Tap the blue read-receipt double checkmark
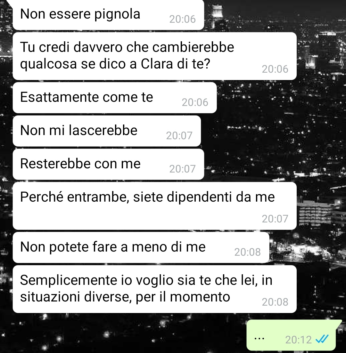 (322, 339)
